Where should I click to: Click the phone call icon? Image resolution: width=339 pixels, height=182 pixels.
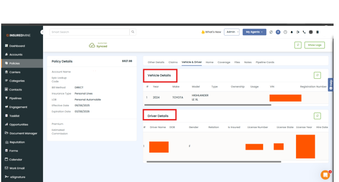304,32
